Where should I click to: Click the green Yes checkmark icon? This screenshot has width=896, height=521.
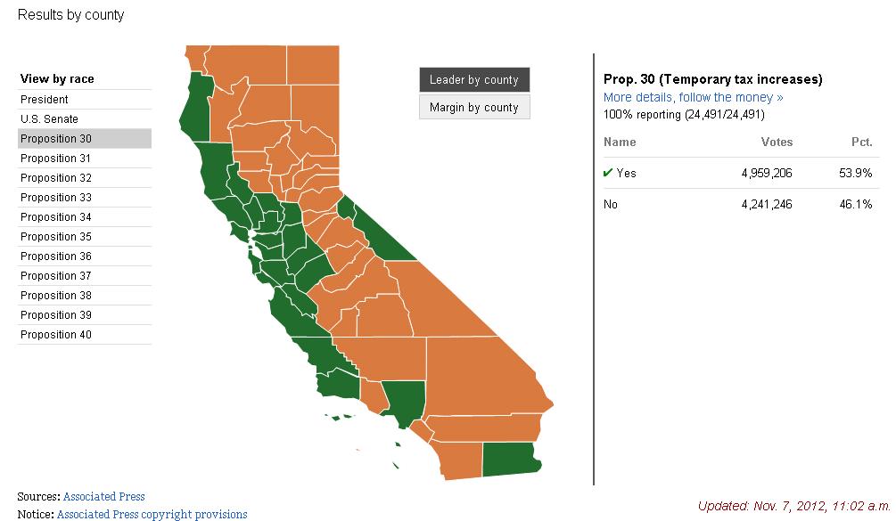click(x=608, y=173)
